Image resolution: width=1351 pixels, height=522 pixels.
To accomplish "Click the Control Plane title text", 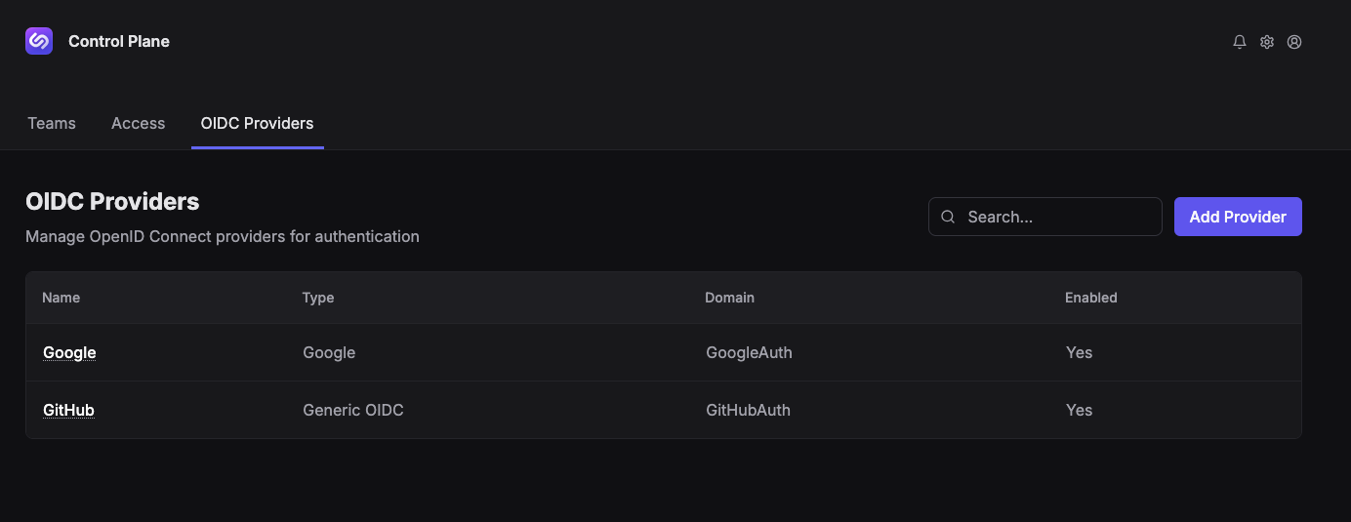I will click(119, 41).
